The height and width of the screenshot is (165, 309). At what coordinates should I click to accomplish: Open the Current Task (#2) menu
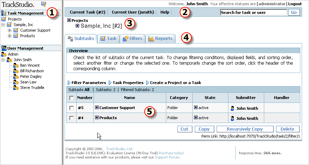point(88,12)
